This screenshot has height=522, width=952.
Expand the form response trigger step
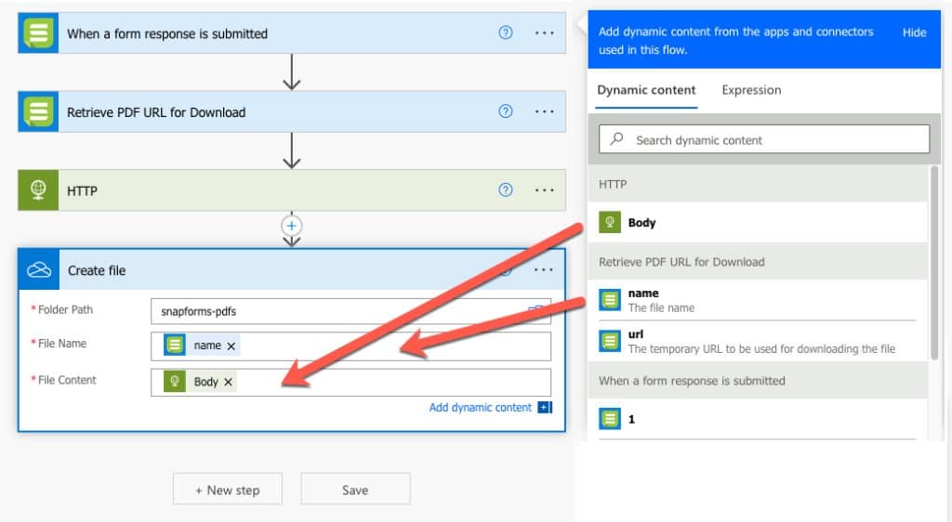[167, 33]
